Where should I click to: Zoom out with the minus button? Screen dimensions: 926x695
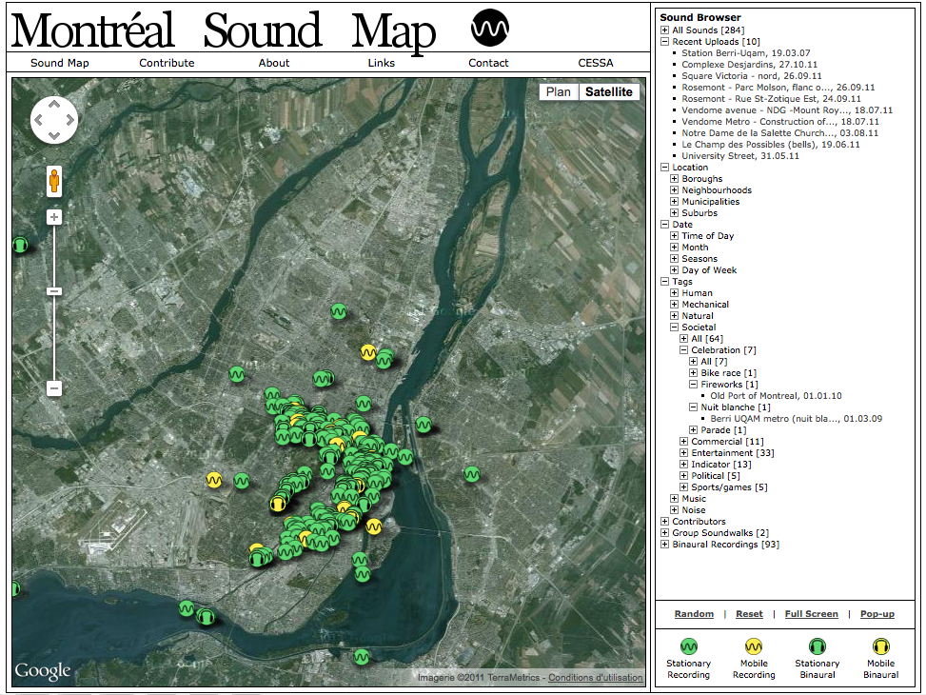click(x=54, y=388)
